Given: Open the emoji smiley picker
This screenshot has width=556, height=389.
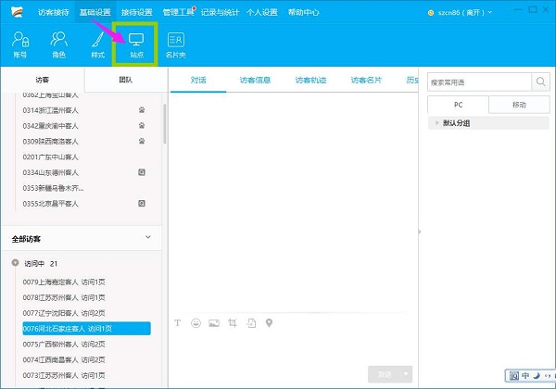Looking at the screenshot, I should [196, 322].
